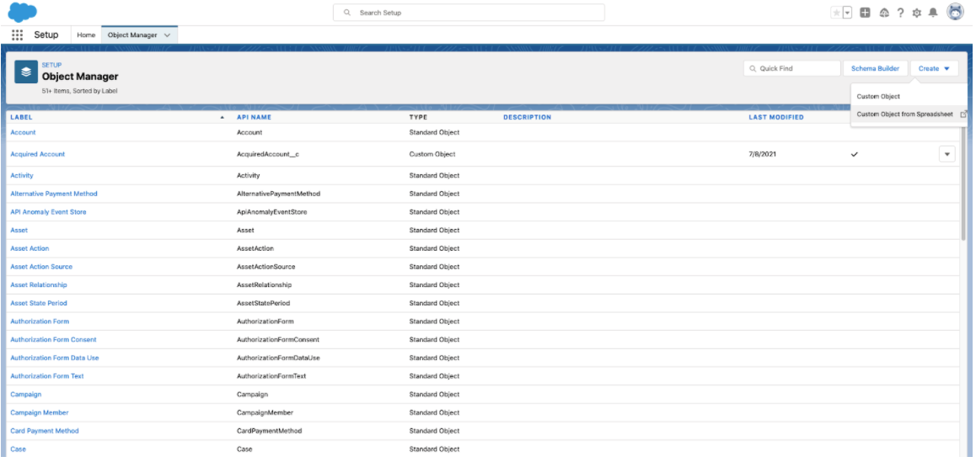This screenshot has height=462, width=976.
Task: Select Custom Object from Create menu
Action: pos(878,97)
